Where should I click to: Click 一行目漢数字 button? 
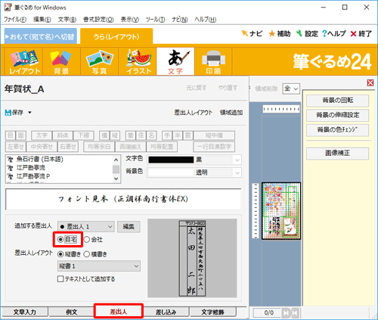(x=214, y=147)
